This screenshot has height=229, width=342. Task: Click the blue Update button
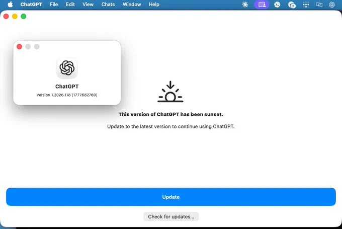pyautogui.click(x=171, y=197)
